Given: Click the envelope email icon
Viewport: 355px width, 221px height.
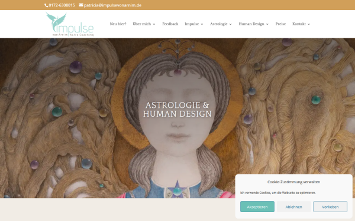Looking at the screenshot, I should tap(81, 5).
